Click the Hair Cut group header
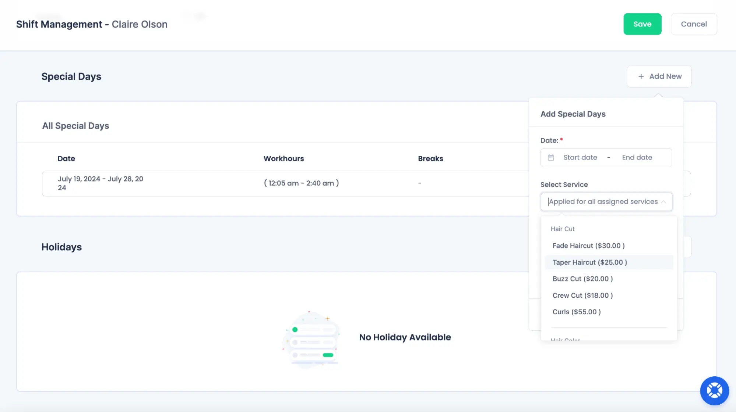736x412 pixels. pyautogui.click(x=563, y=229)
